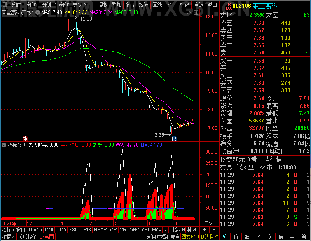
Task: Select the 指标B tab
Action: (179, 230)
